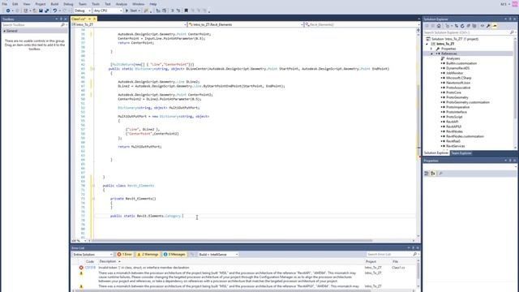The width and height of the screenshot is (519, 292).
Task: Collapse the References node
Action: [432, 54]
